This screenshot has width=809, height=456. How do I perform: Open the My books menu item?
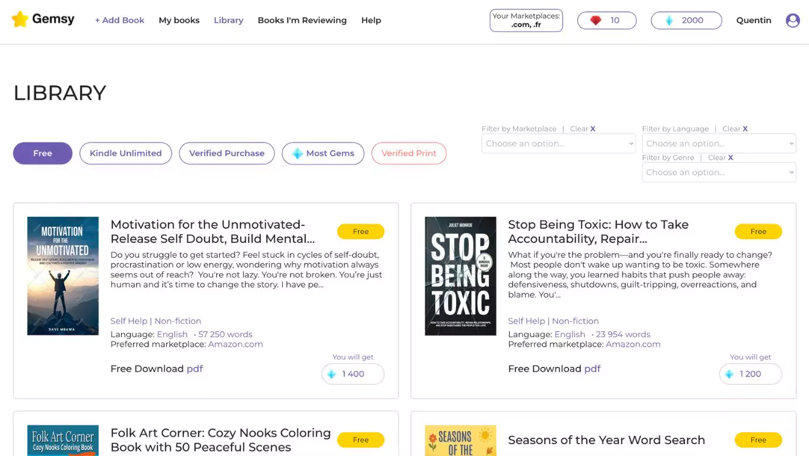coord(179,20)
